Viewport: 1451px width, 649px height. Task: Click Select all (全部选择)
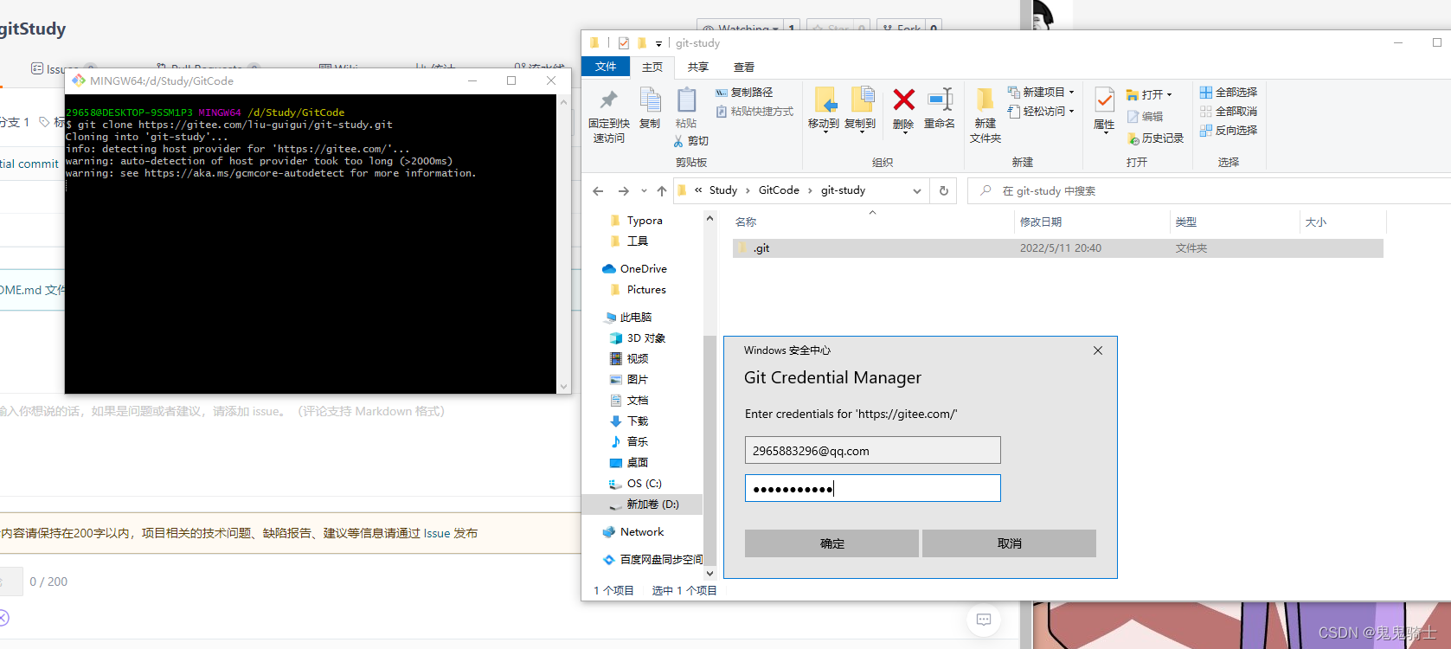[1228, 93]
